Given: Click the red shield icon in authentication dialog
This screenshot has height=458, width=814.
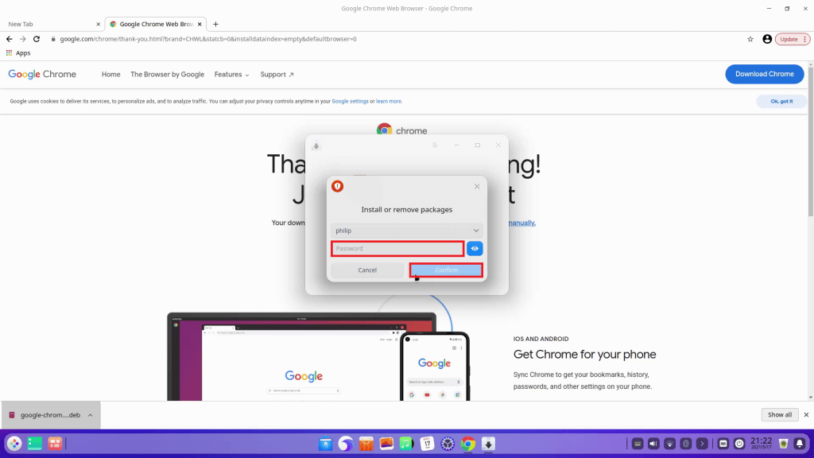Looking at the screenshot, I should tap(337, 186).
